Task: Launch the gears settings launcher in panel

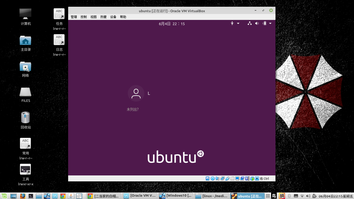Action: [79, 196]
